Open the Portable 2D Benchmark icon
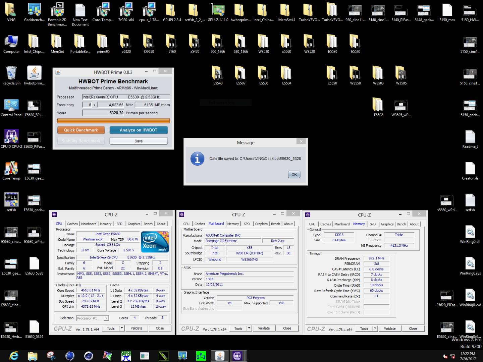 click(x=57, y=14)
